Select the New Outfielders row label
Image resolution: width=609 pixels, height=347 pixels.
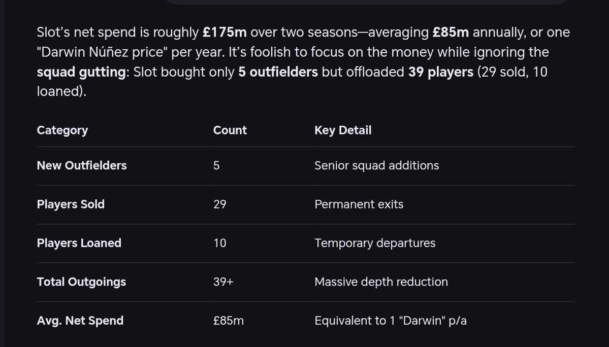click(x=82, y=165)
